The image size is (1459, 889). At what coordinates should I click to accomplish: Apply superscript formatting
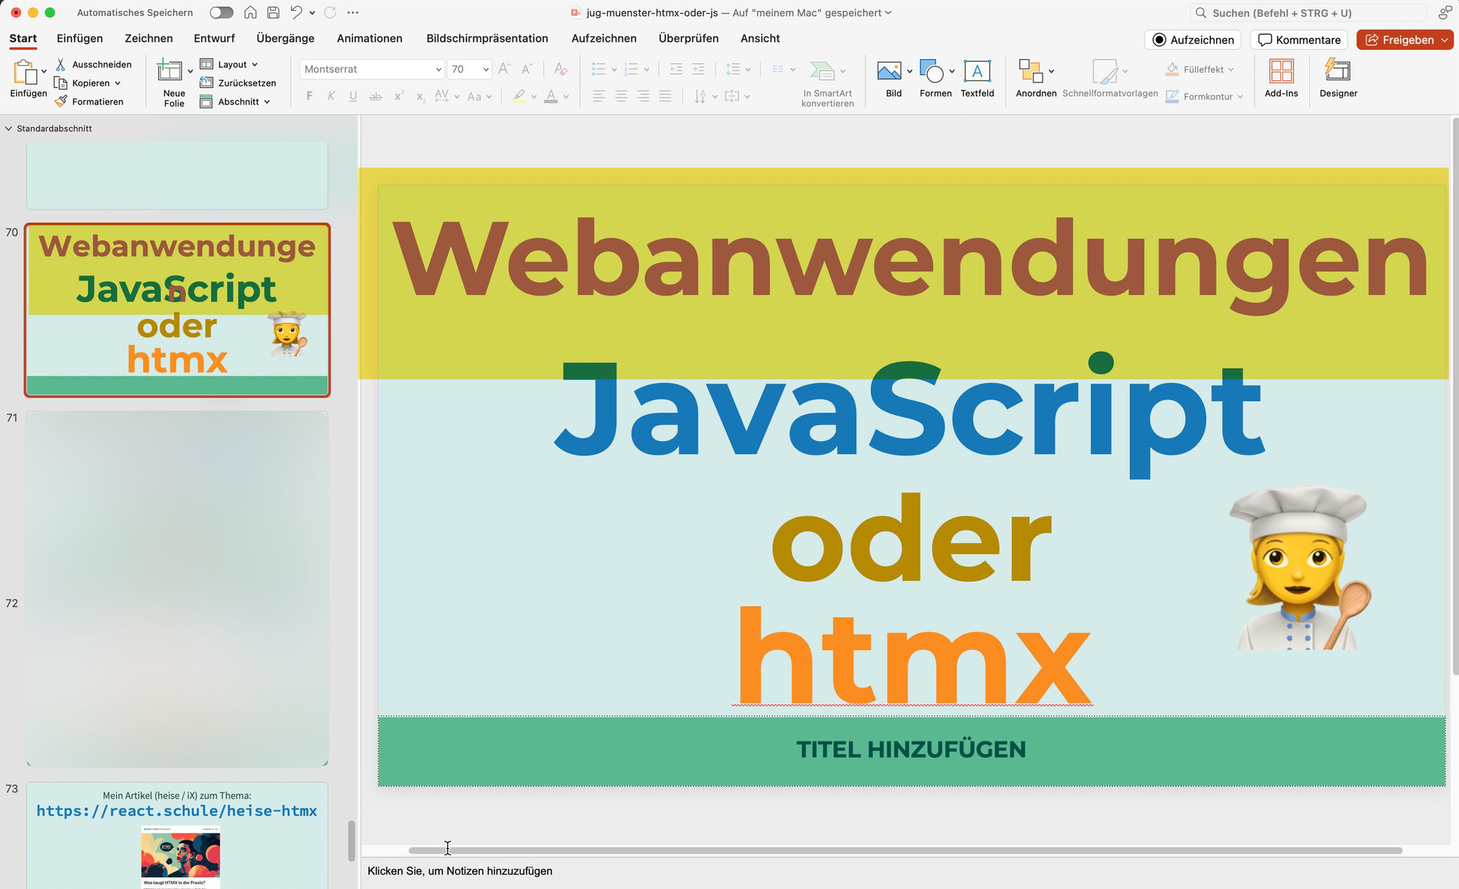(398, 96)
